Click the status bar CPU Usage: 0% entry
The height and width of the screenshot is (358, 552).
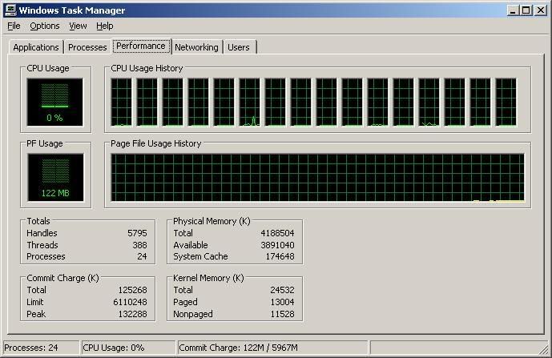(x=128, y=348)
